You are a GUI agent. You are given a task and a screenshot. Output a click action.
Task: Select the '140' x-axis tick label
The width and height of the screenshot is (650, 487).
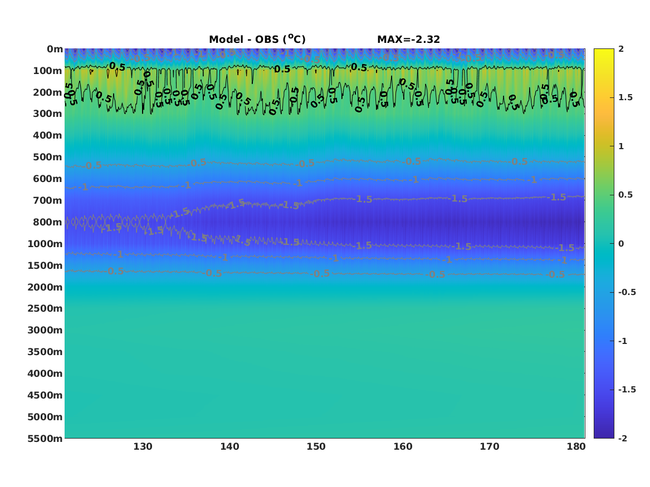coord(229,446)
